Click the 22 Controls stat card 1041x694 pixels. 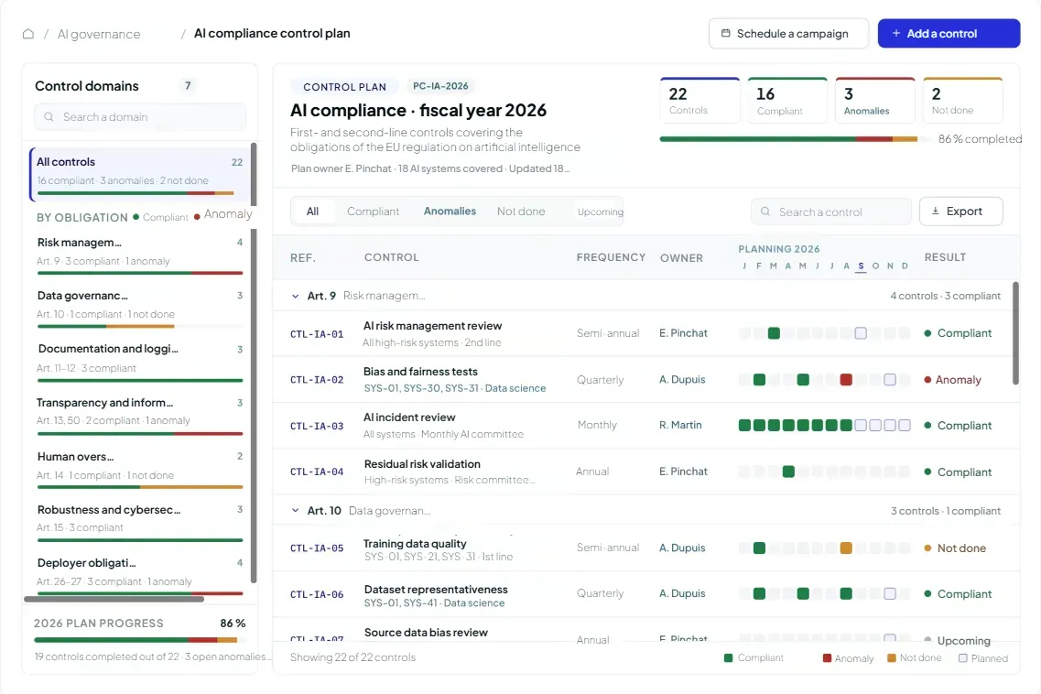click(699, 101)
